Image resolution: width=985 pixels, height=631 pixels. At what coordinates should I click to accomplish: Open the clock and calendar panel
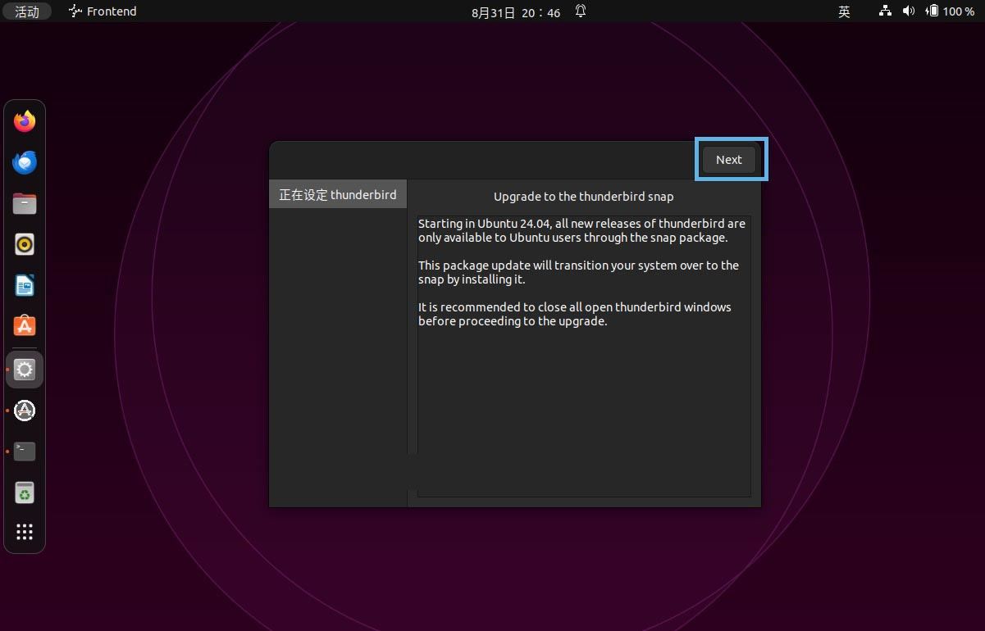point(516,12)
